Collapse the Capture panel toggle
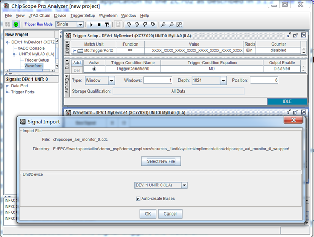 (67, 76)
